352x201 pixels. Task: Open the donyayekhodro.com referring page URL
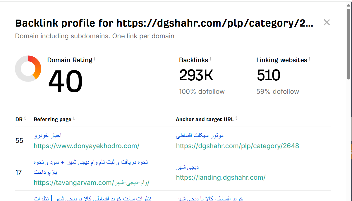tap(86, 145)
